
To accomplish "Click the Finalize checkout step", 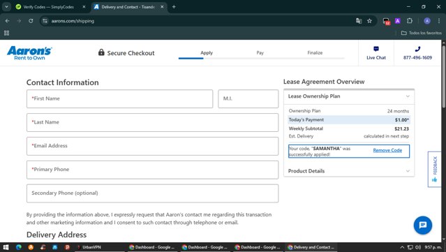I will click(x=315, y=52).
